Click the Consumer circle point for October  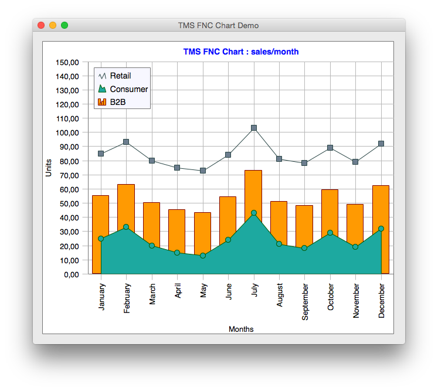(330, 233)
